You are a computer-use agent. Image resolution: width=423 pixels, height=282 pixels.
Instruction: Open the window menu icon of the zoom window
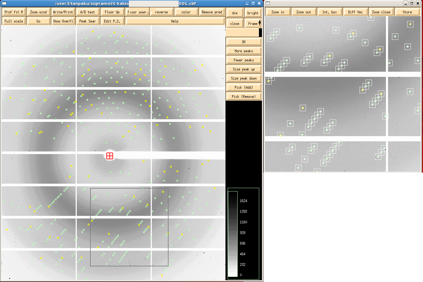(268, 3)
